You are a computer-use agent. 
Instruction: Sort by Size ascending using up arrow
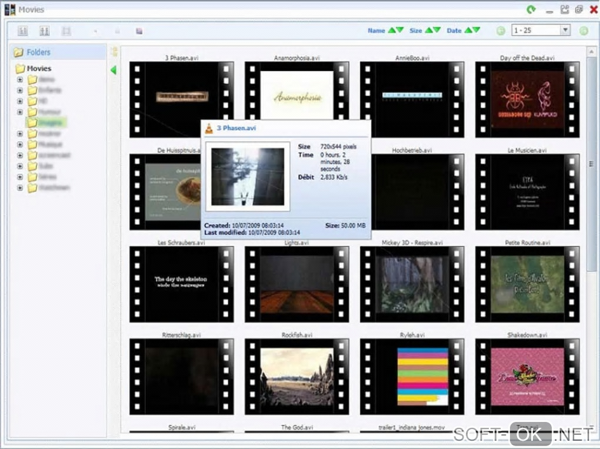(429, 30)
